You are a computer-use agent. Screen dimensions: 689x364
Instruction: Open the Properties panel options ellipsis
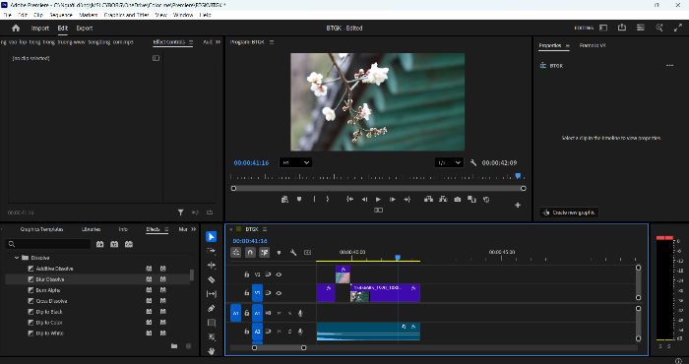[669, 66]
